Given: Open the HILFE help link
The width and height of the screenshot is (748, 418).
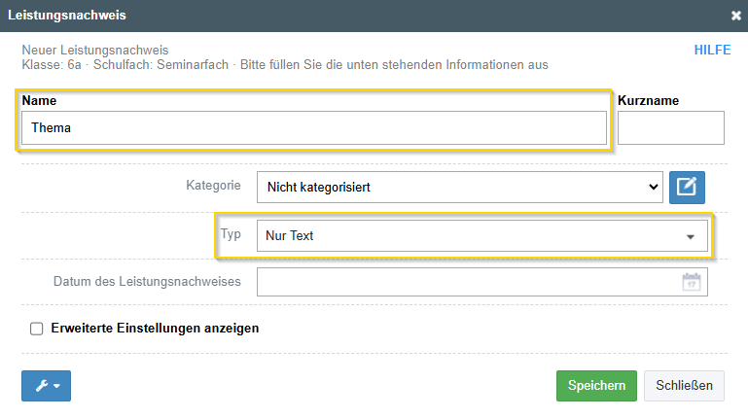Looking at the screenshot, I should [712, 50].
